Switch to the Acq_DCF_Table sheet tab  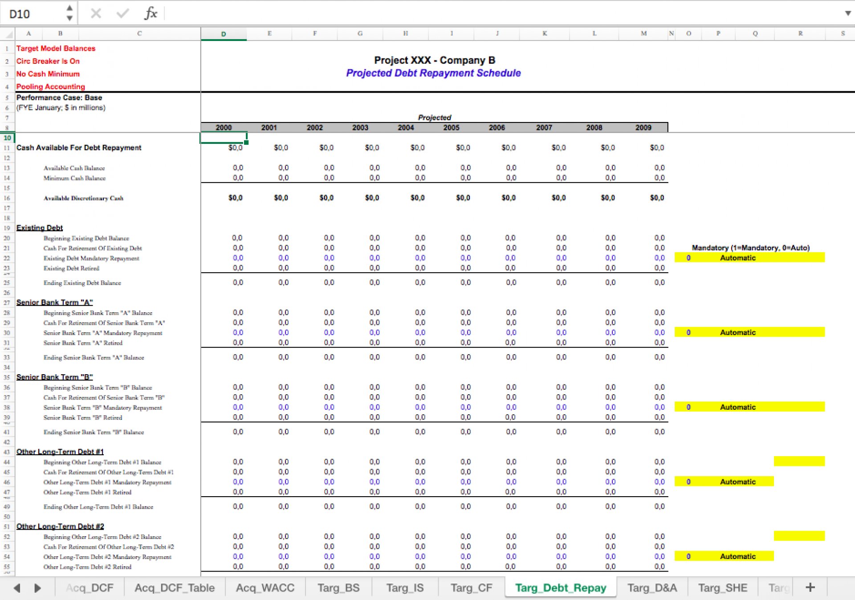[175, 588]
